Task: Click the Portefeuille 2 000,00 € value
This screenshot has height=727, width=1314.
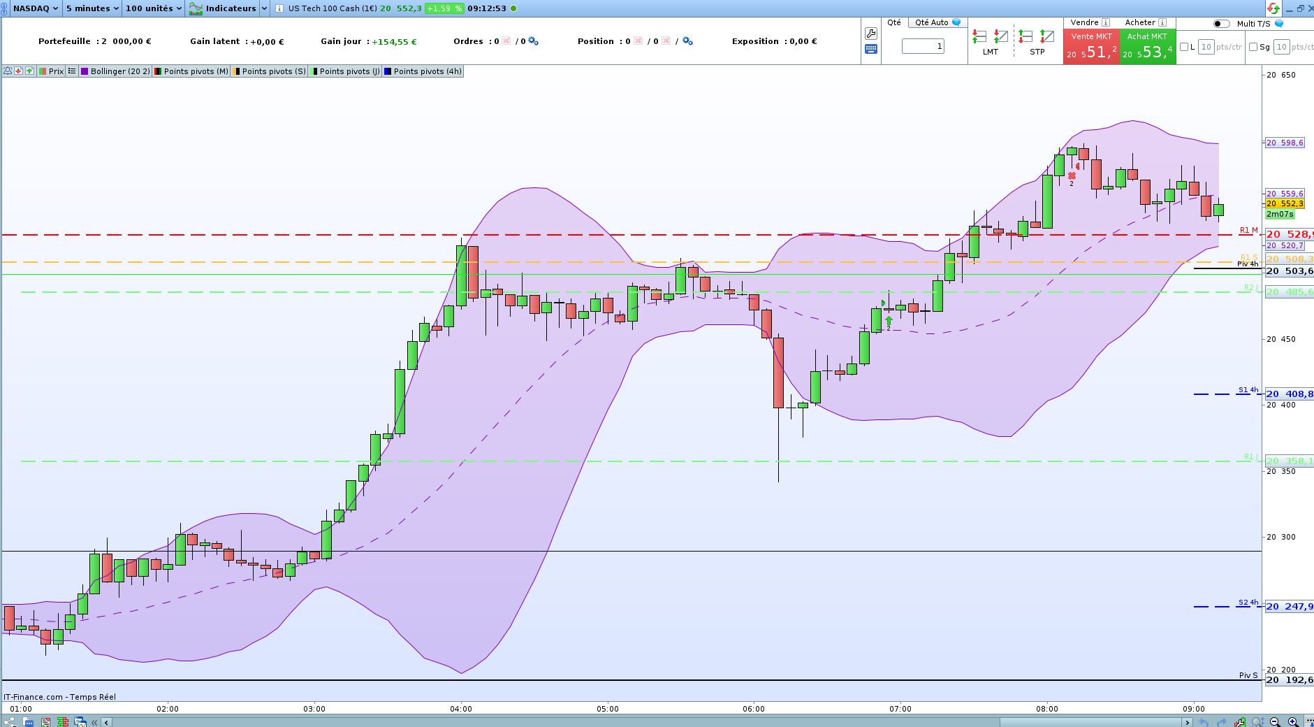Action: click(x=126, y=41)
